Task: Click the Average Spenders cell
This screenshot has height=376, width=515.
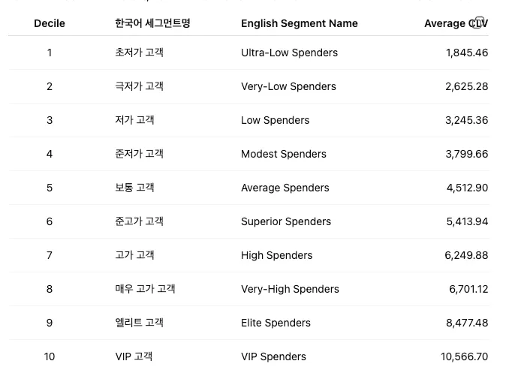Action: [x=285, y=188]
